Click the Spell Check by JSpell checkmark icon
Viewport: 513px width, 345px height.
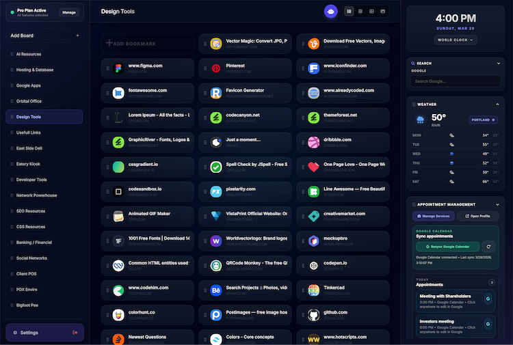pos(216,167)
